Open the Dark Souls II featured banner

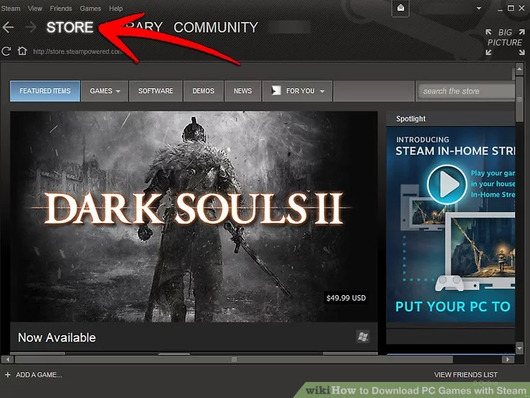[194, 216]
